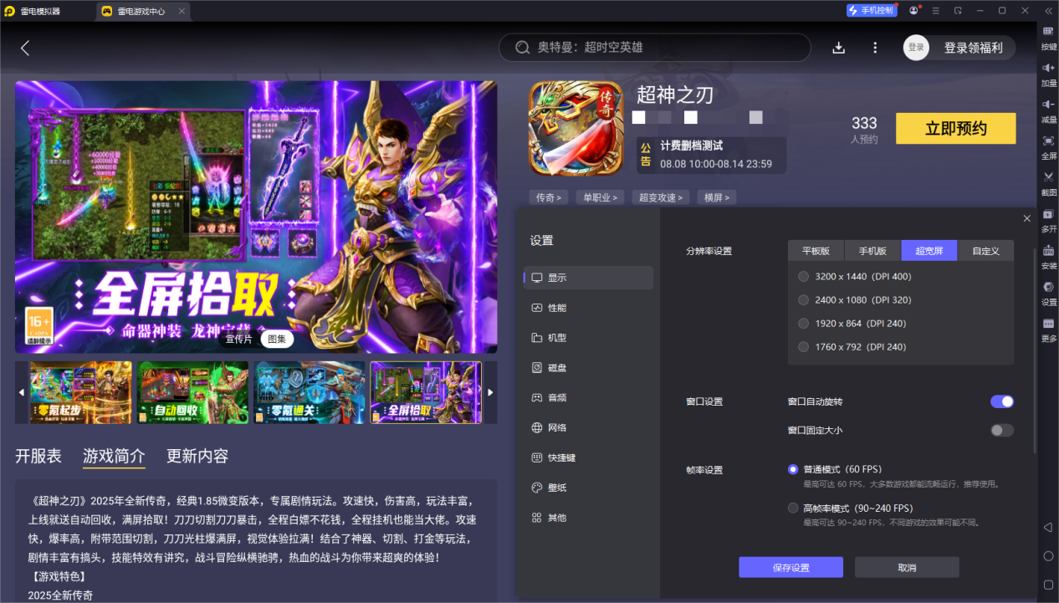Switch to 自定义 resolution tab
The height and width of the screenshot is (603, 1059).
(x=985, y=251)
